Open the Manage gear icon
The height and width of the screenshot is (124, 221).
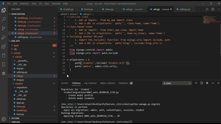(4, 119)
